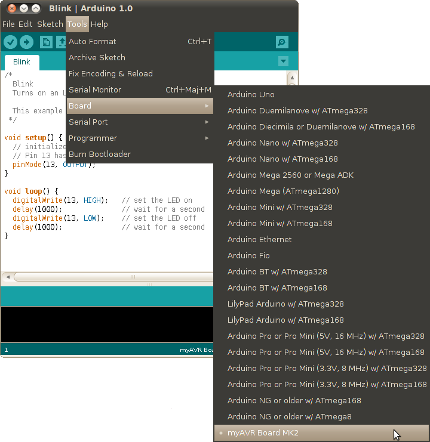Click the Upload arrow toolbar icon
Image resolution: width=430 pixels, height=442 pixels.
26,42
